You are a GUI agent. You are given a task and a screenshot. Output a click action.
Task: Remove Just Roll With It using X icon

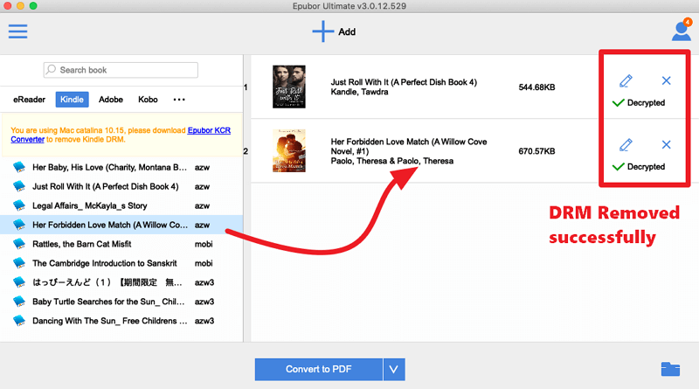click(x=667, y=80)
